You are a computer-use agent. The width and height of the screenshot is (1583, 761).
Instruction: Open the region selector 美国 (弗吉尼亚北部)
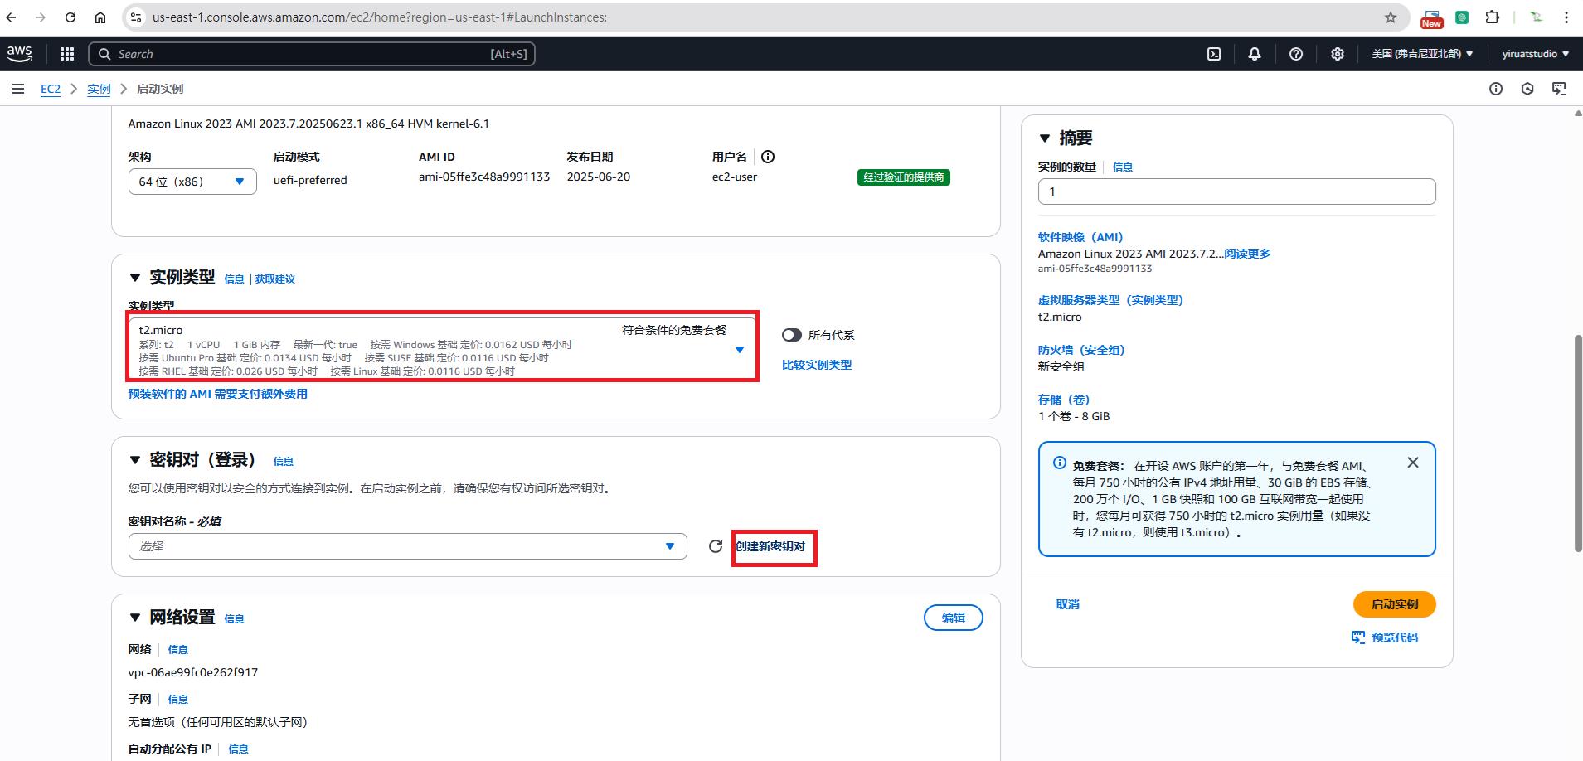pos(1422,54)
